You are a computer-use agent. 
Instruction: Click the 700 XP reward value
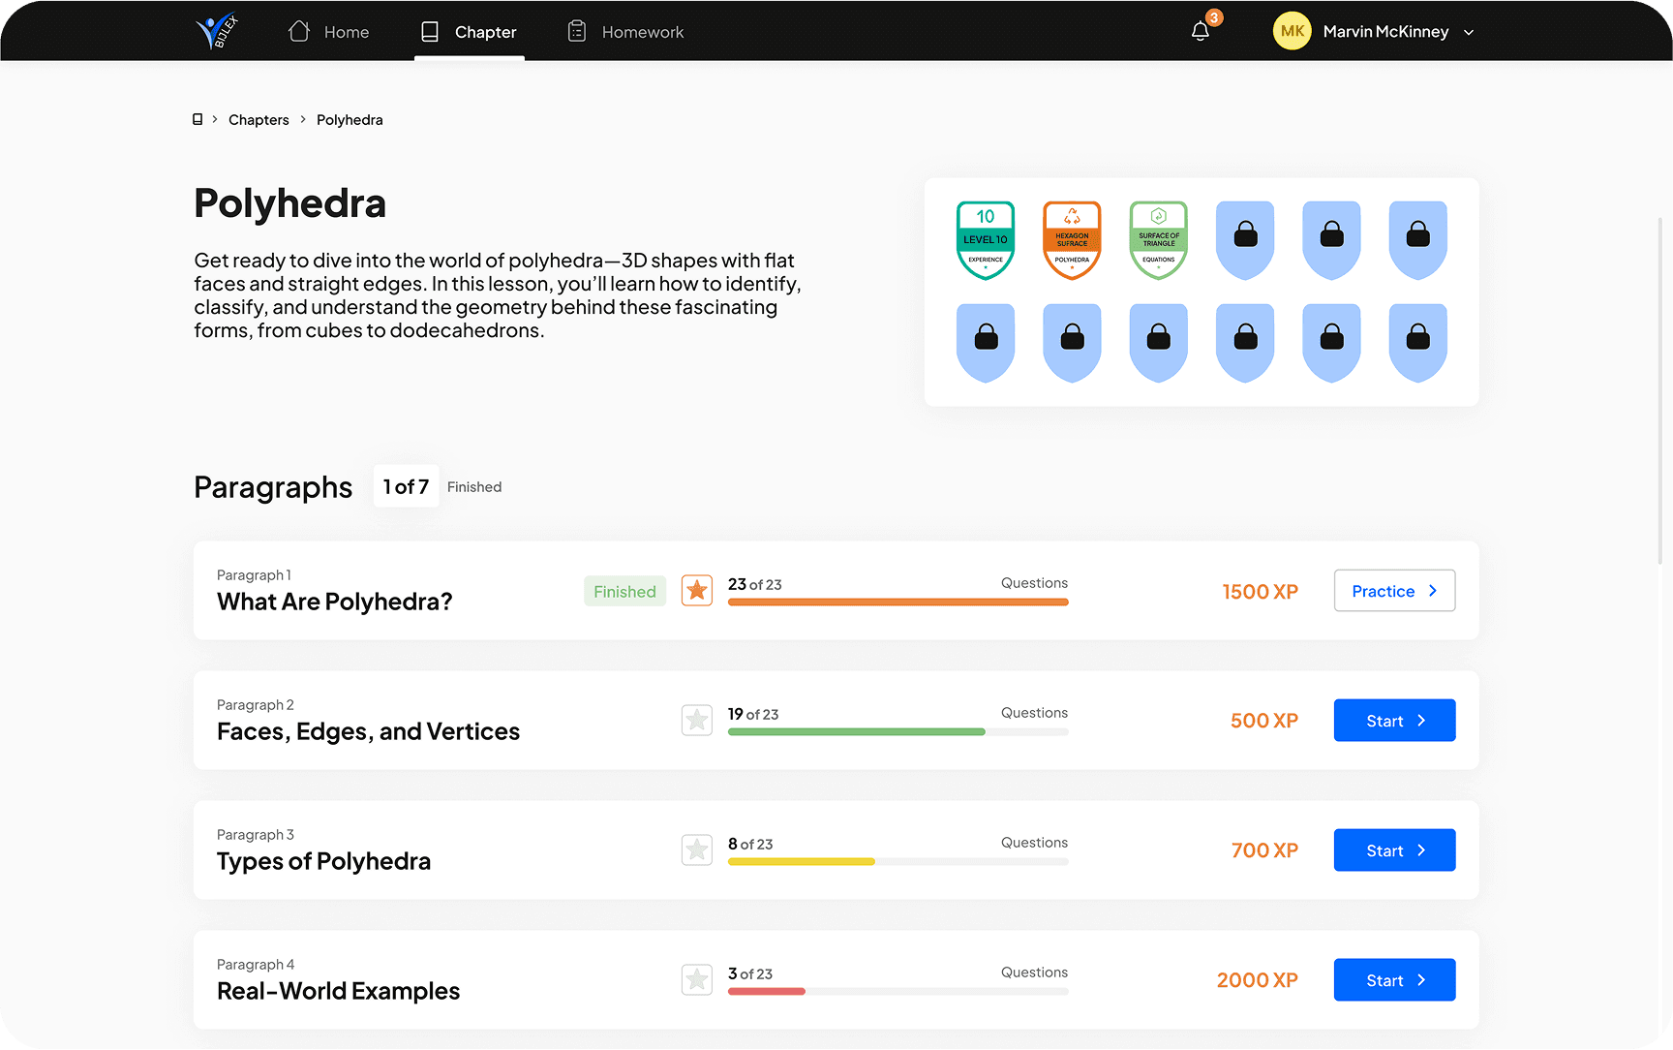tap(1264, 850)
